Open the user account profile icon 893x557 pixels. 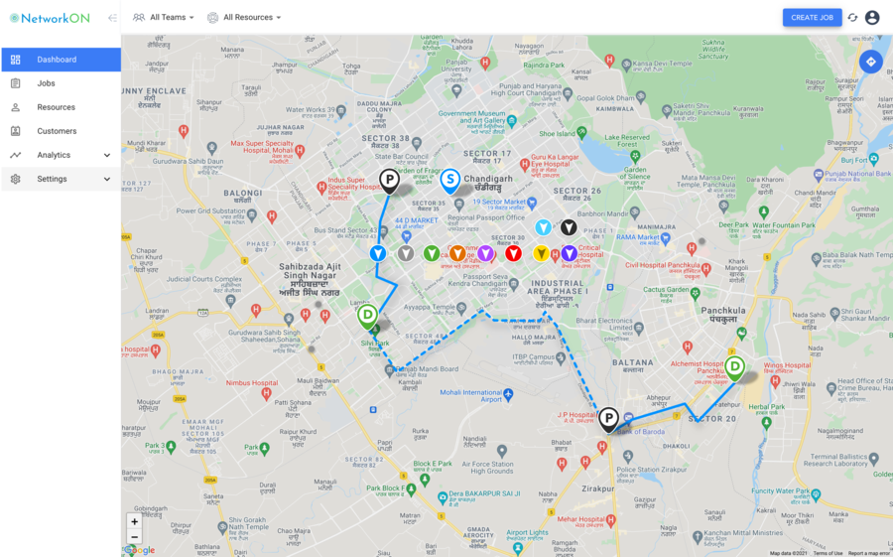tap(872, 18)
